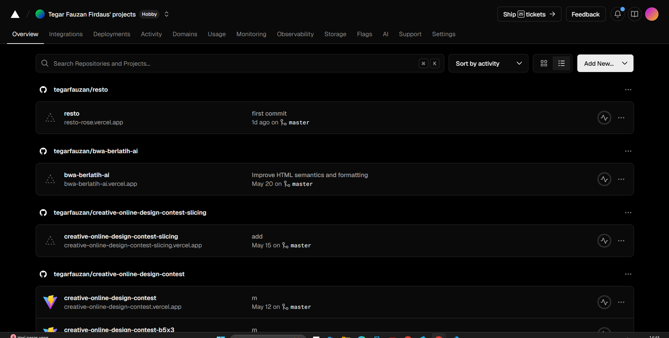
Task: Open tegarfauzan/creative-online-design-contest repository link
Action: [x=119, y=274]
